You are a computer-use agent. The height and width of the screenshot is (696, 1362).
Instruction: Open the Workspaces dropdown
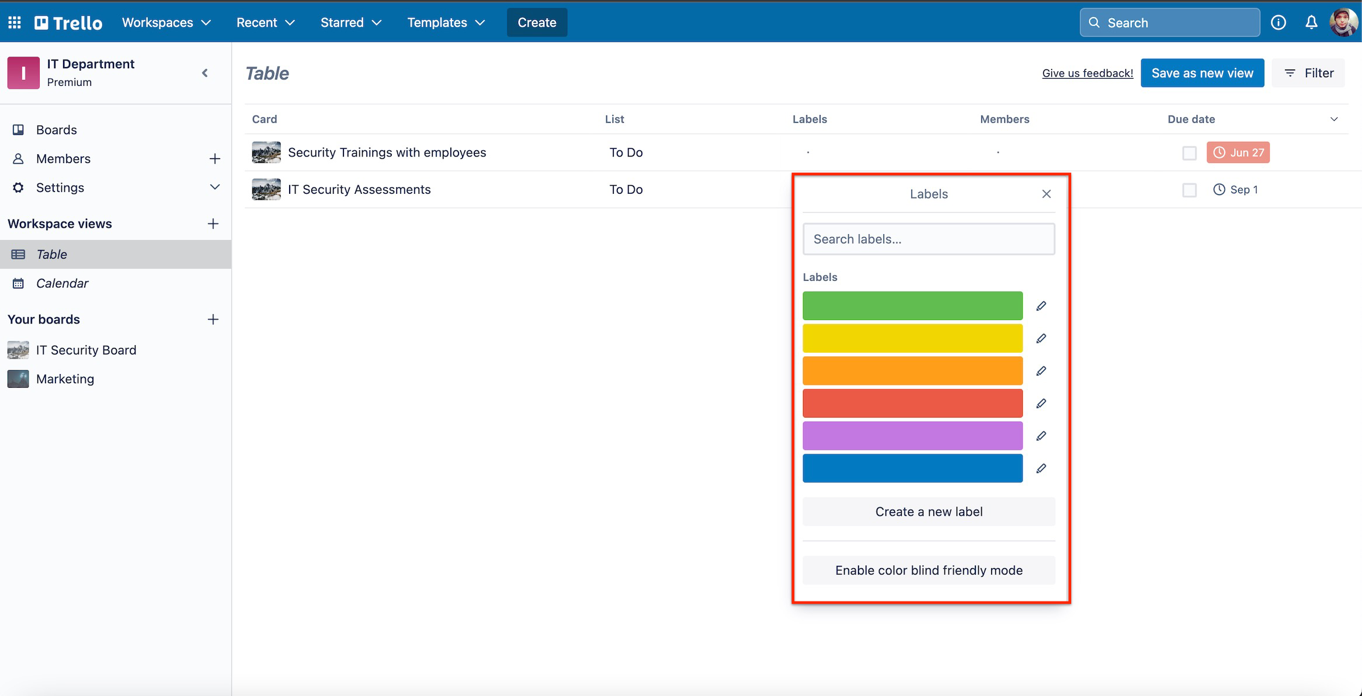[166, 23]
